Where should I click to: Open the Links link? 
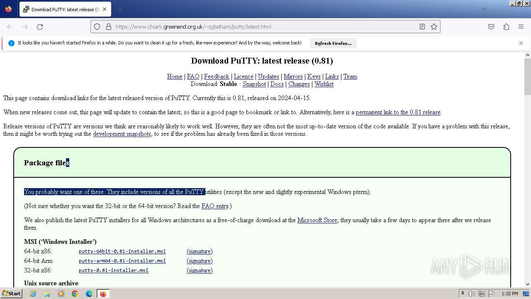pos(332,76)
